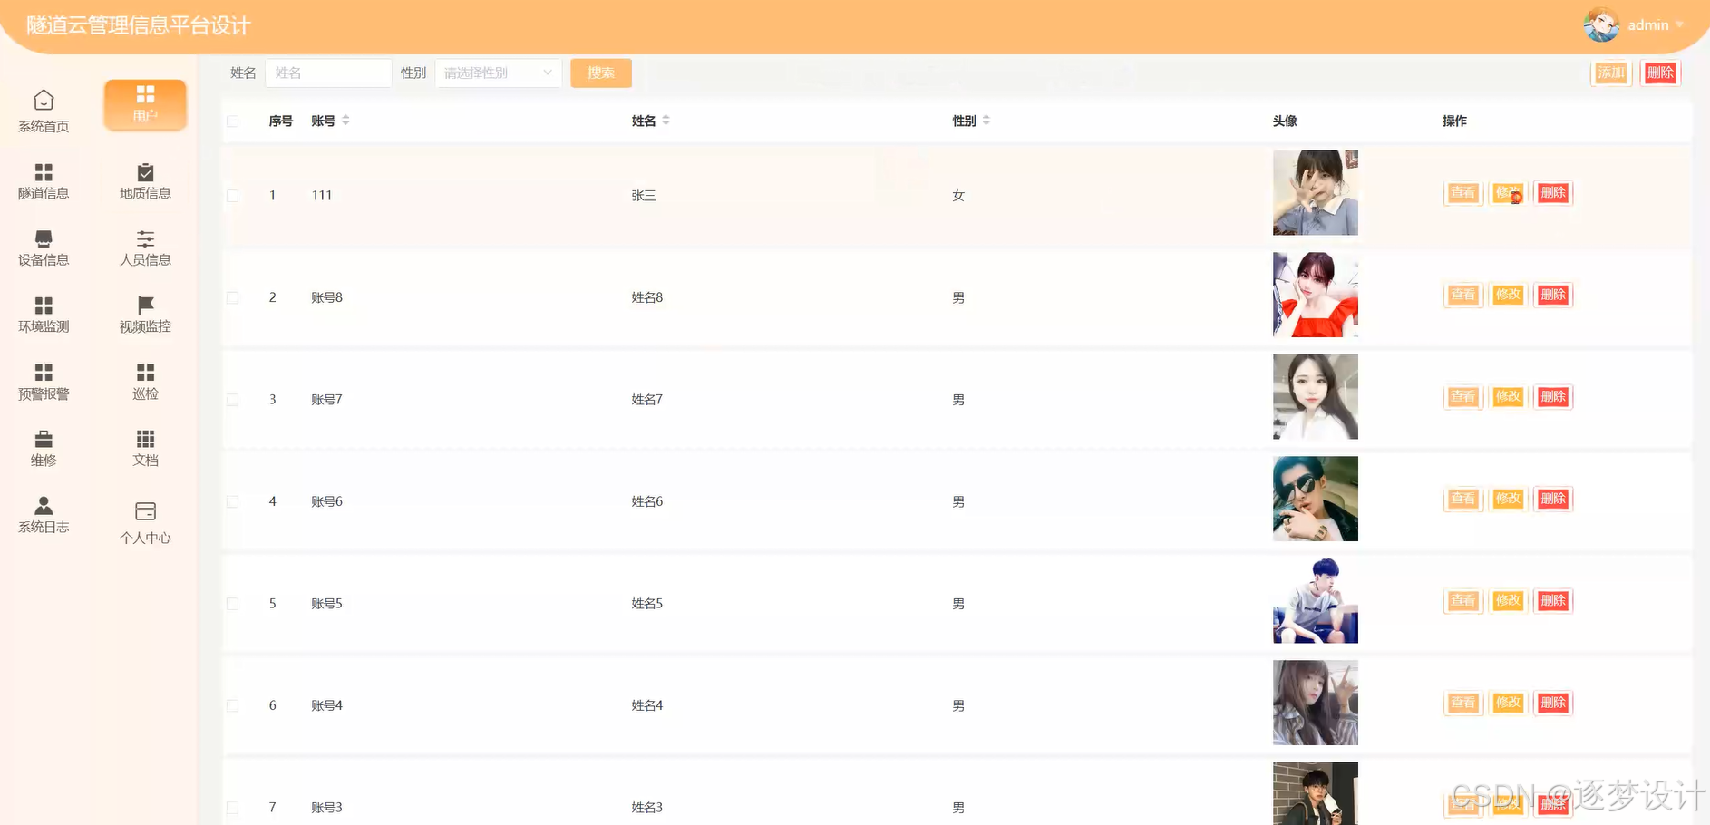Open 姓名8's avatar thumbnail

pos(1316,295)
